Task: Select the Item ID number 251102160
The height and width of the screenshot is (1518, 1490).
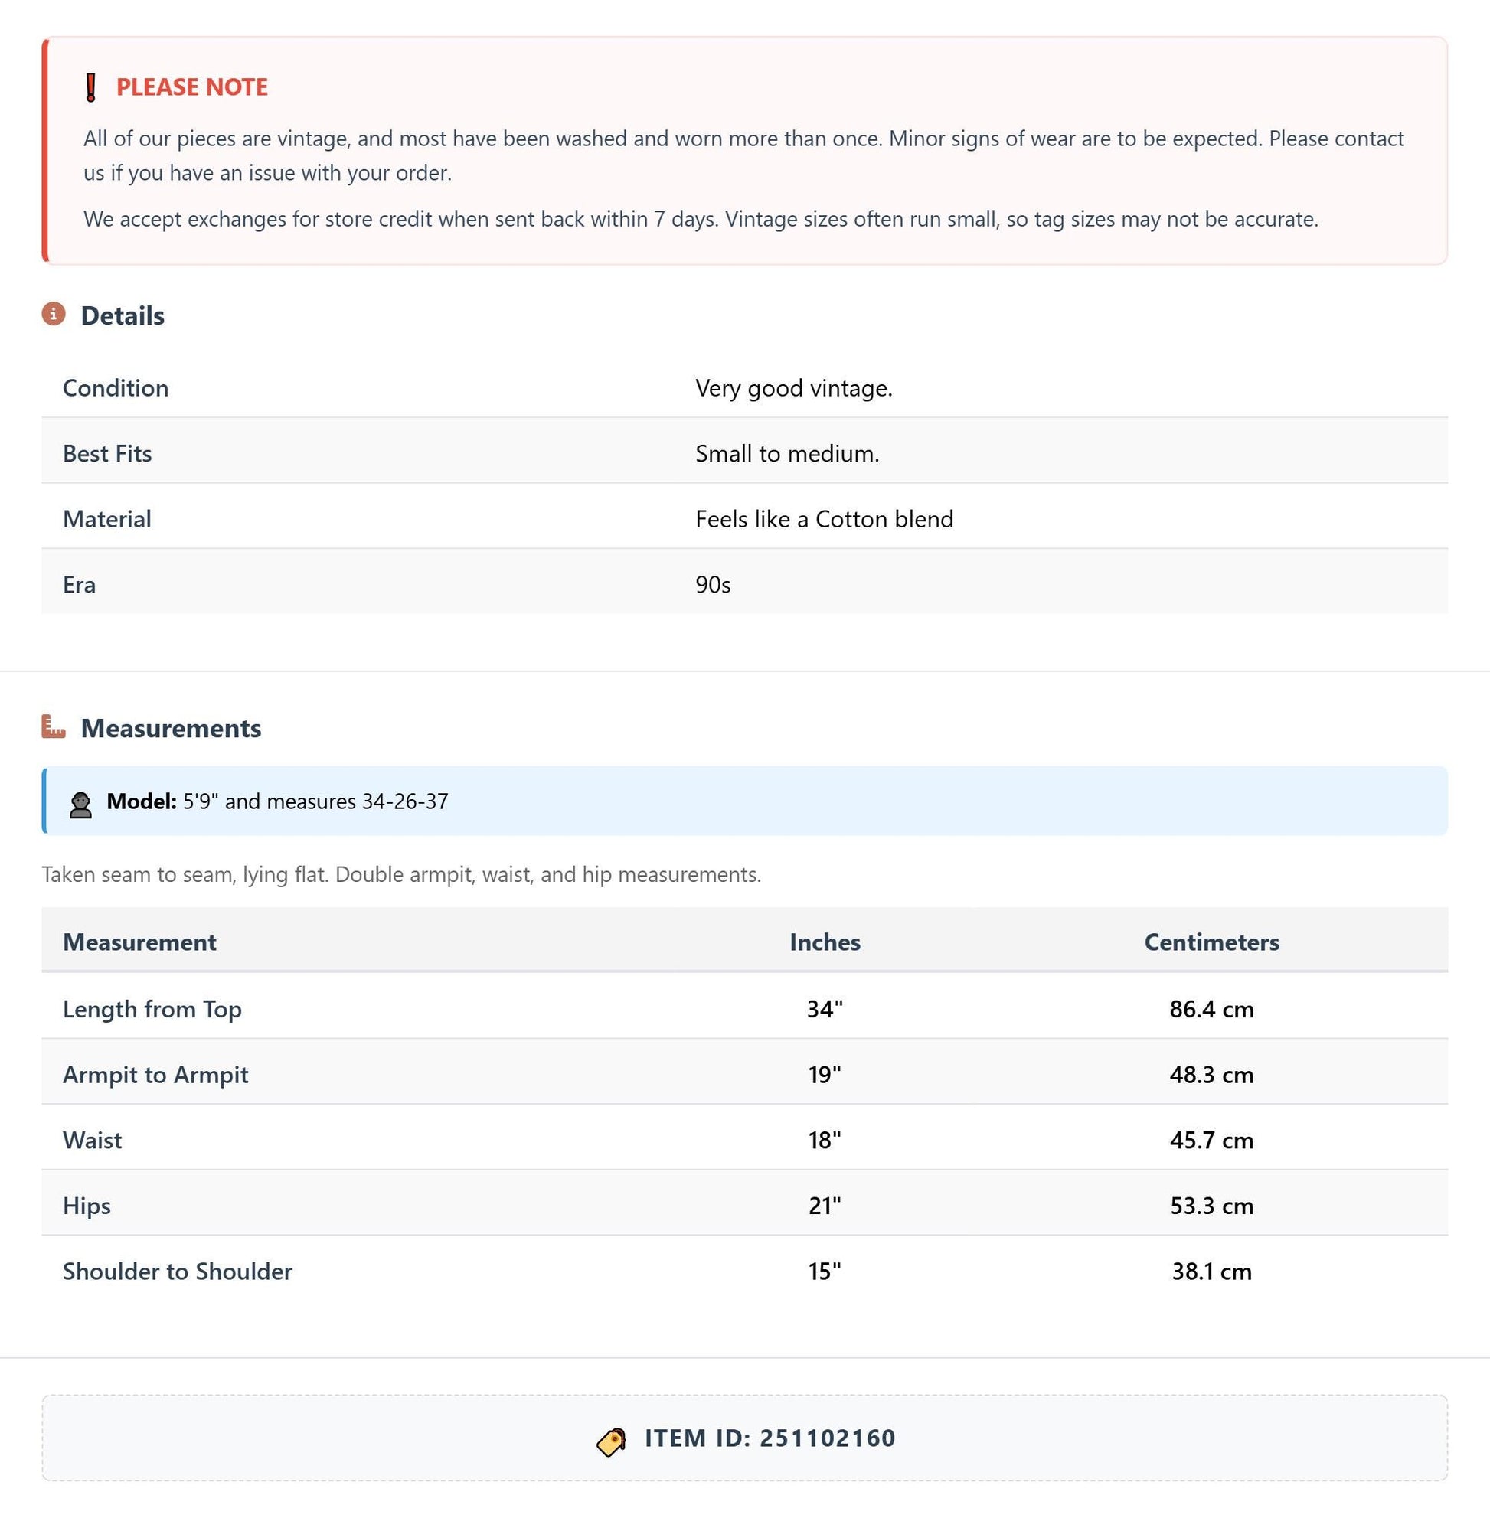Action: (827, 1438)
